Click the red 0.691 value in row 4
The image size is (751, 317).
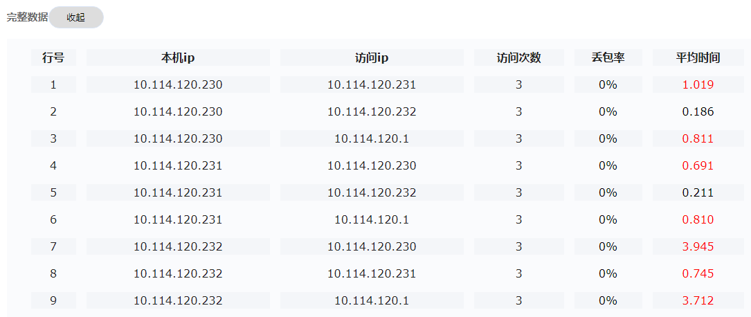tap(698, 165)
